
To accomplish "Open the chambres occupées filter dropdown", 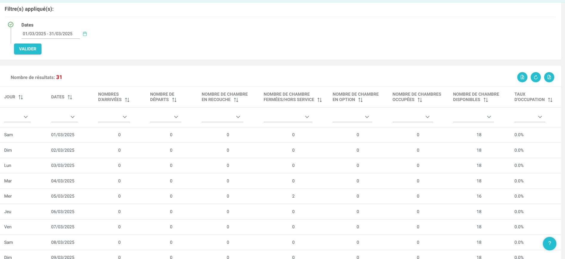I will (413, 117).
